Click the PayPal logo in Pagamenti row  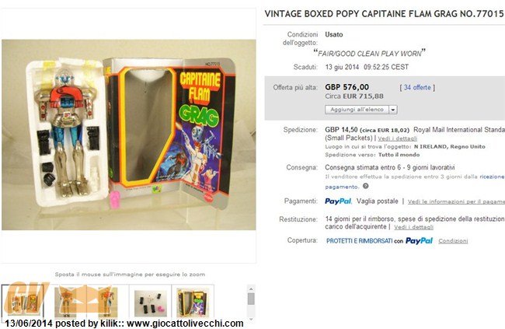click(x=338, y=201)
